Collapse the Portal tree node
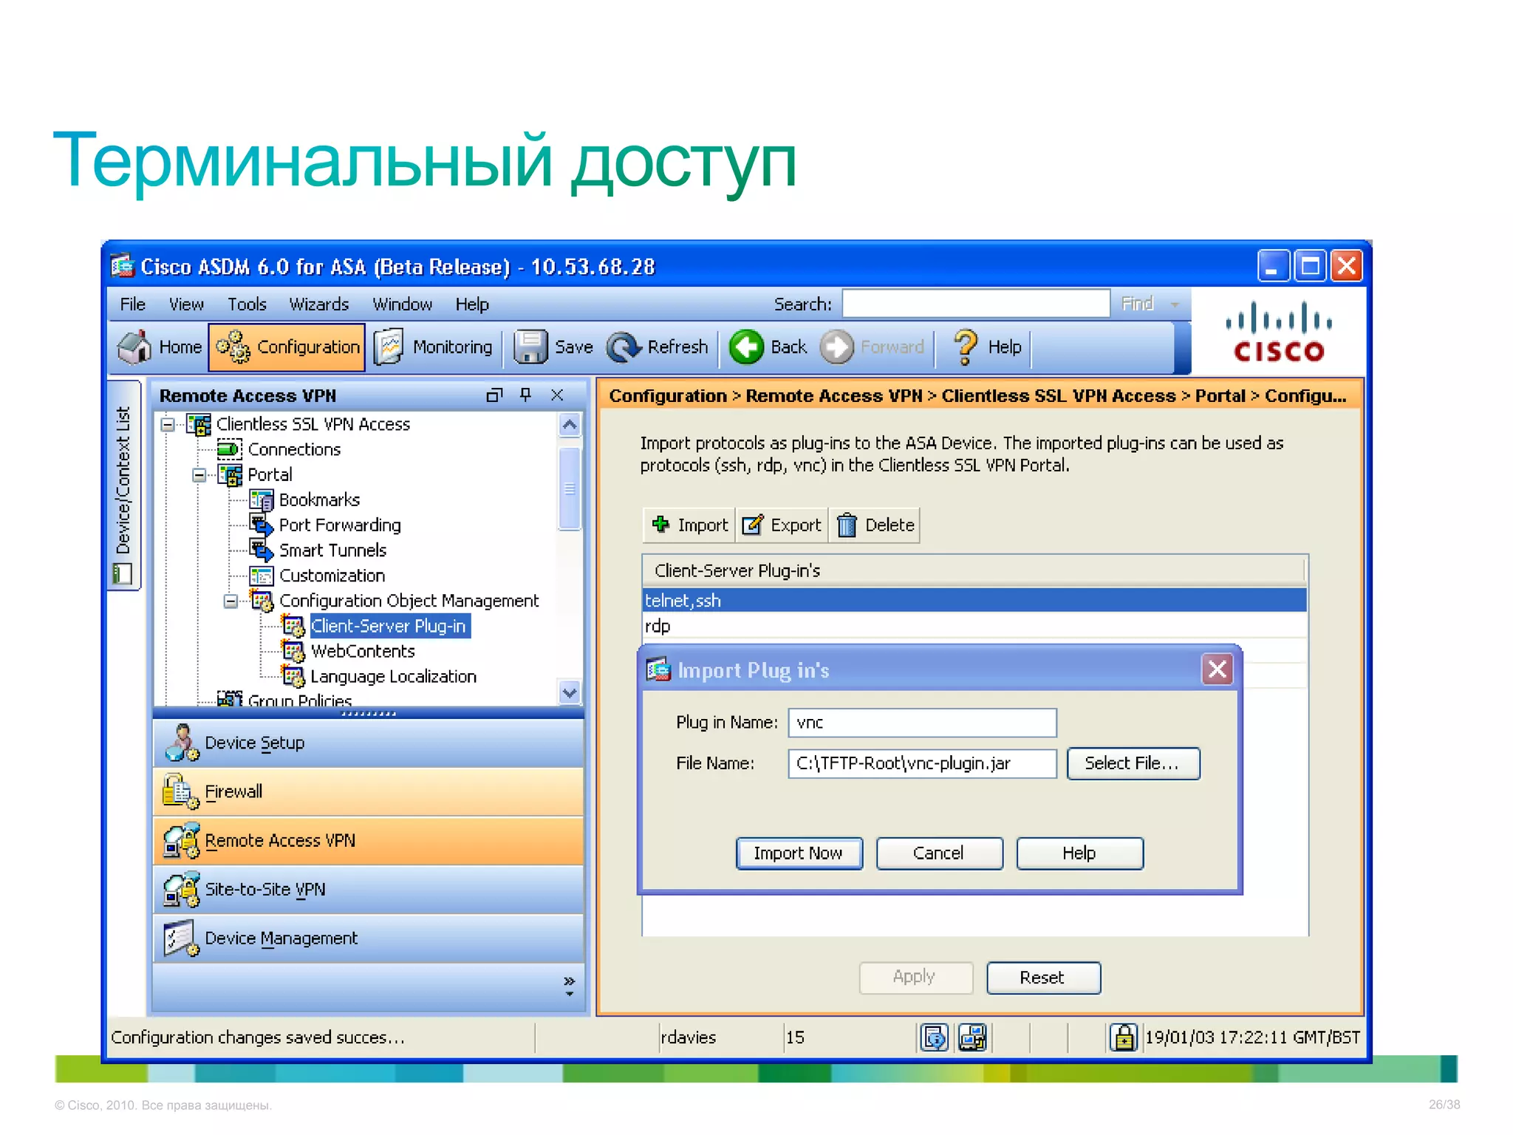 [199, 475]
